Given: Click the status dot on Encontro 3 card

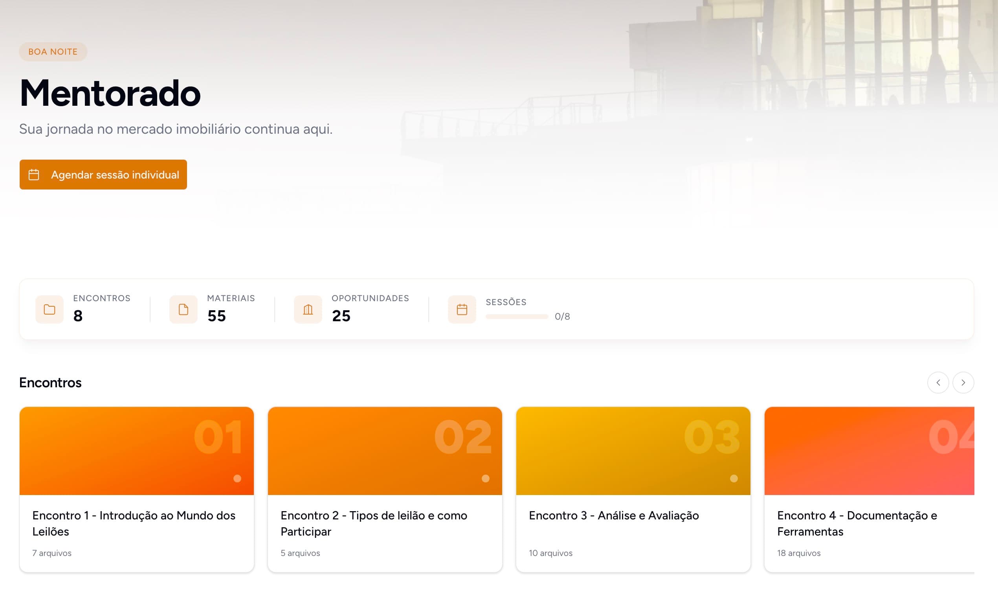Looking at the screenshot, I should click(734, 479).
